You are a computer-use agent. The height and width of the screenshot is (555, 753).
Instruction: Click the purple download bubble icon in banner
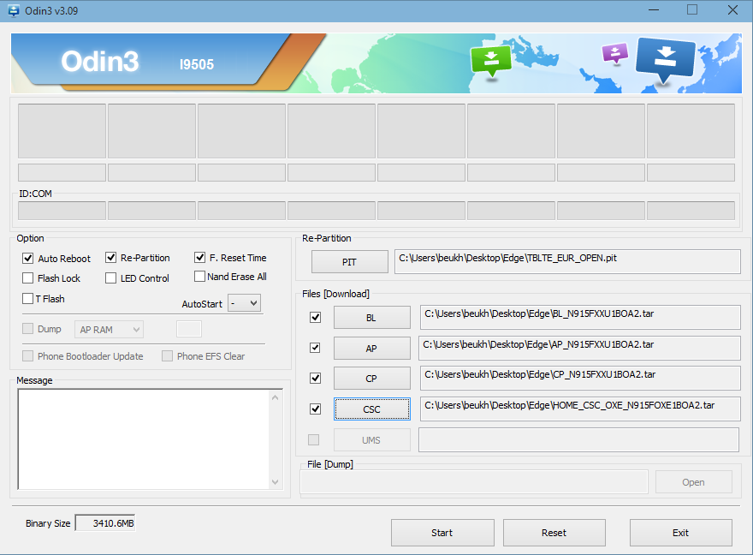click(614, 53)
